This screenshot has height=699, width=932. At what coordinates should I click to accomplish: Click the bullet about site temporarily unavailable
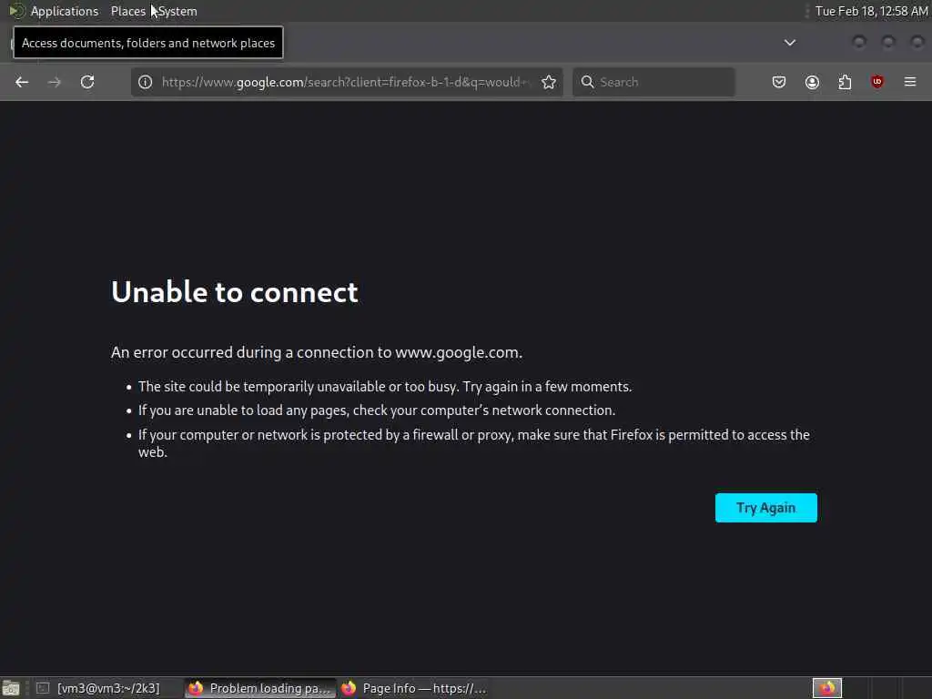tap(385, 386)
